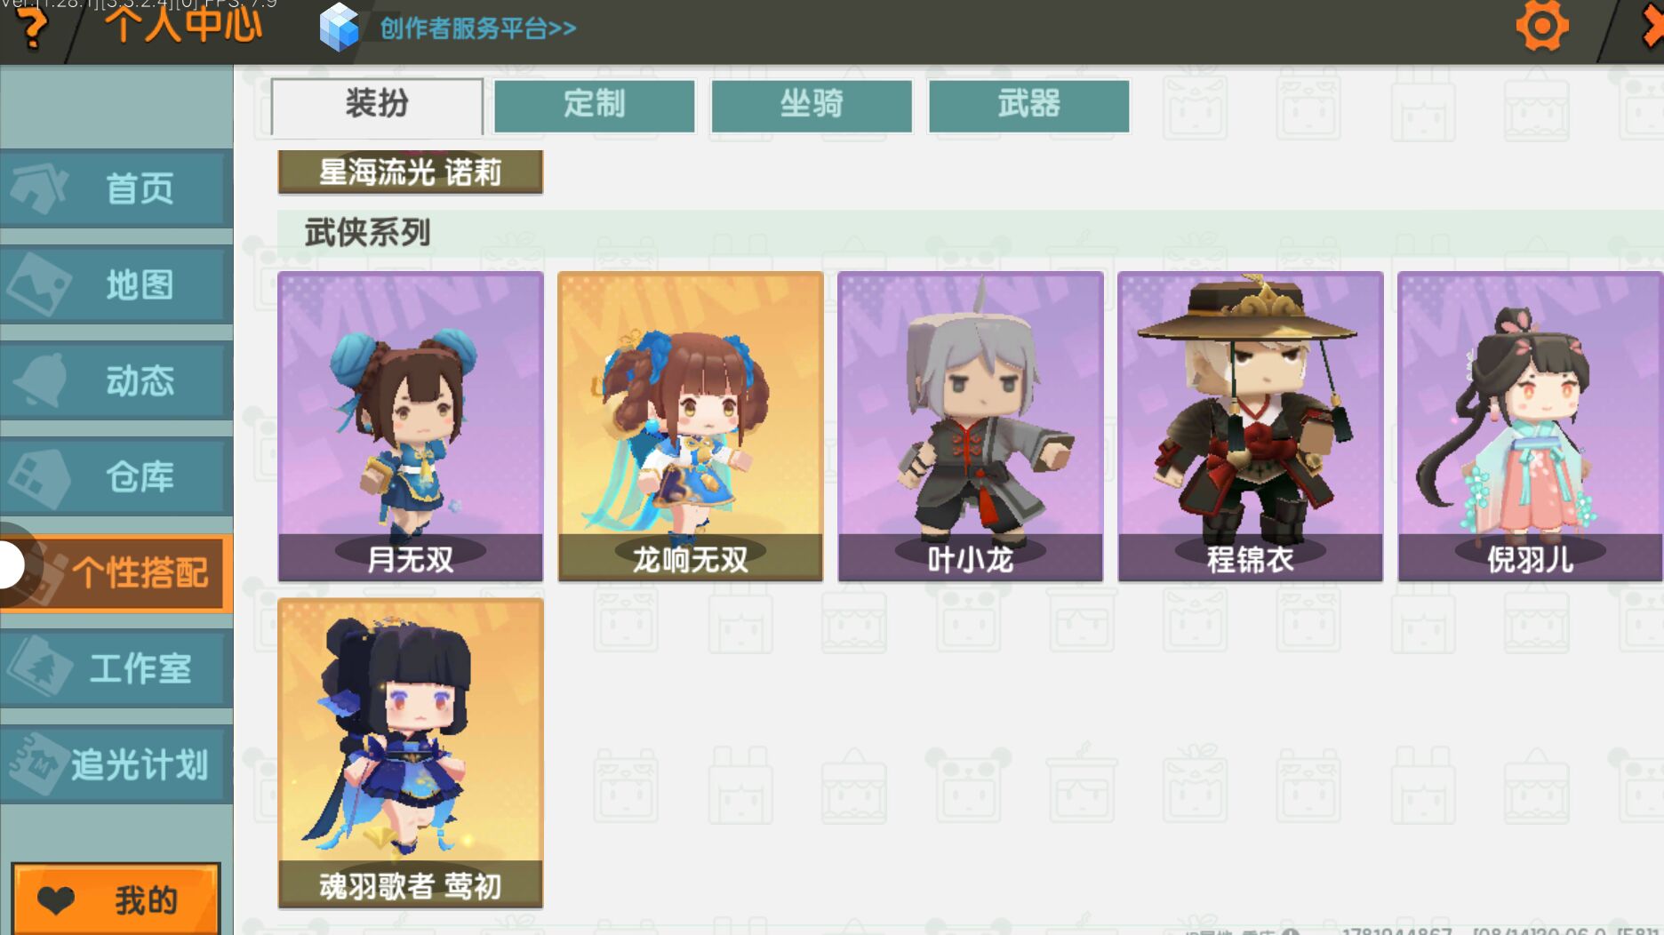
Task: Select the 月无双 skin card
Action: [411, 427]
